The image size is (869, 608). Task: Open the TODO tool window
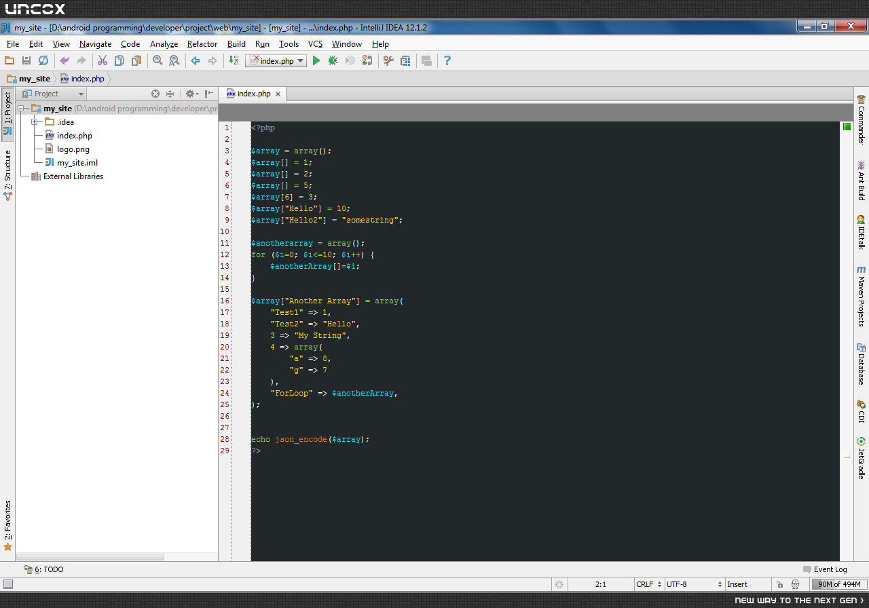click(x=43, y=569)
